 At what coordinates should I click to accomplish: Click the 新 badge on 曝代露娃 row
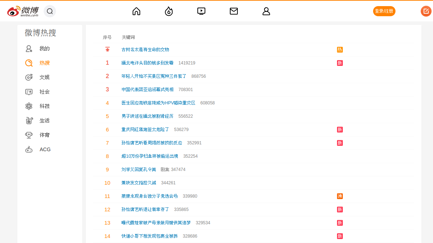click(340, 223)
